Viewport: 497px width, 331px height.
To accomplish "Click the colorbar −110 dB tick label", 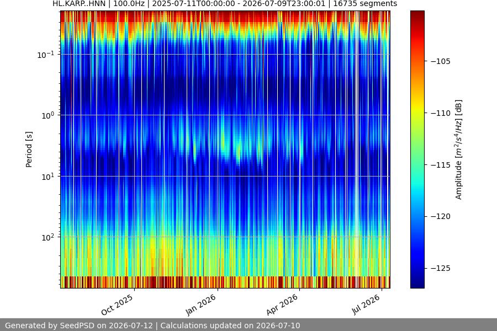I will (x=441, y=113).
